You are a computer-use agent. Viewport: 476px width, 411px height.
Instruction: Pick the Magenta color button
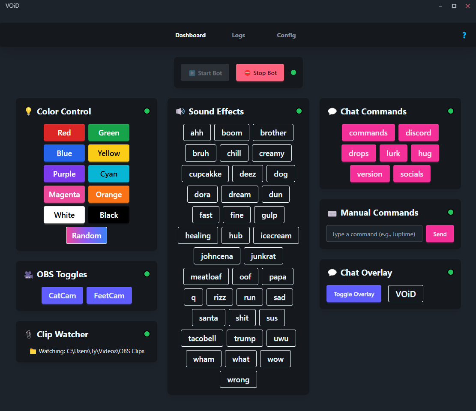pyautogui.click(x=64, y=195)
